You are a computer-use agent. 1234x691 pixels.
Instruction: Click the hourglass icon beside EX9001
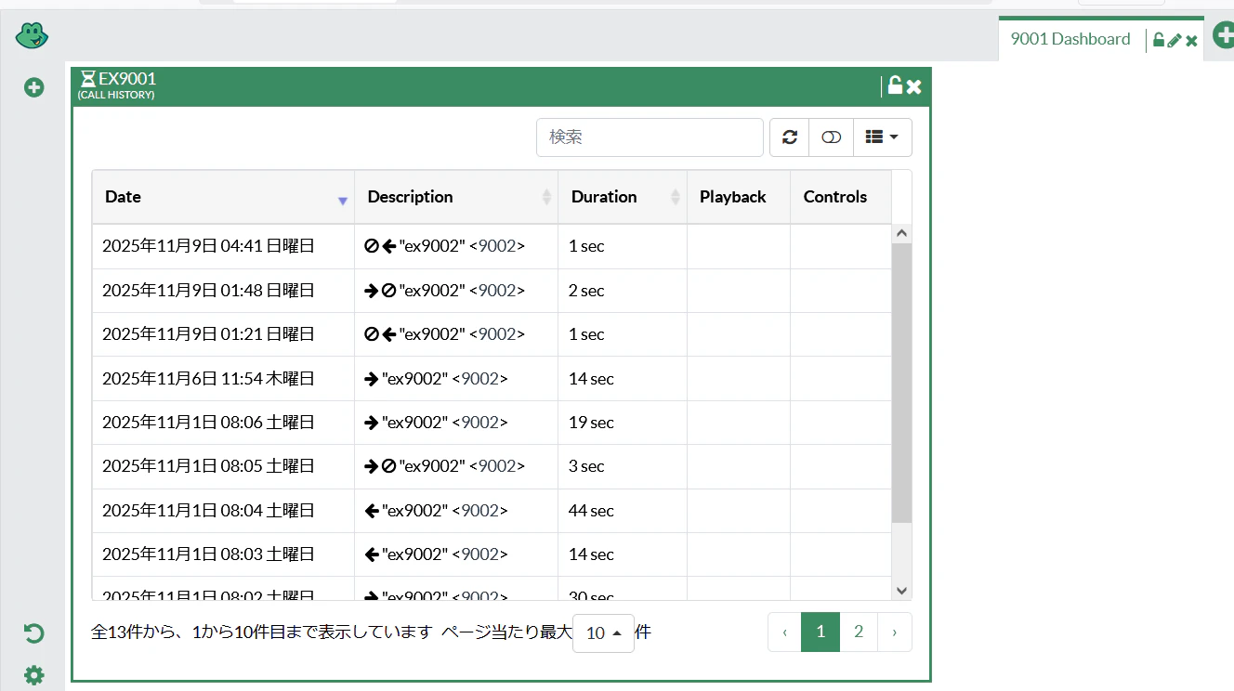click(88, 79)
